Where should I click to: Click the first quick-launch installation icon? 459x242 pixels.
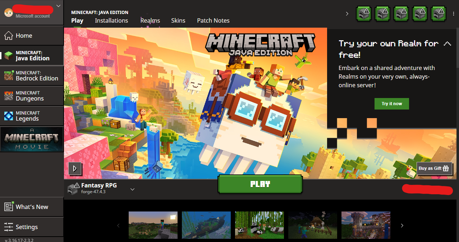click(364, 14)
